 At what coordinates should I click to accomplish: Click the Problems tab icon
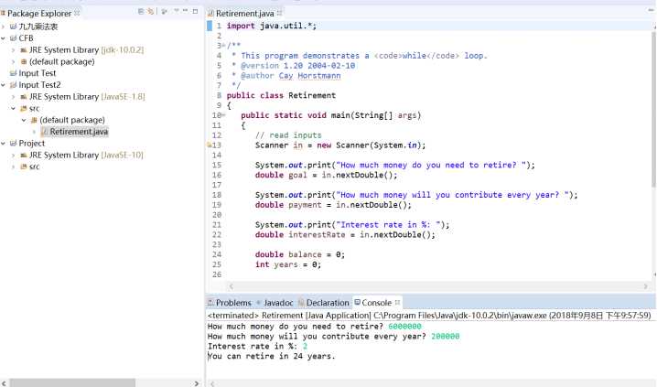point(211,303)
